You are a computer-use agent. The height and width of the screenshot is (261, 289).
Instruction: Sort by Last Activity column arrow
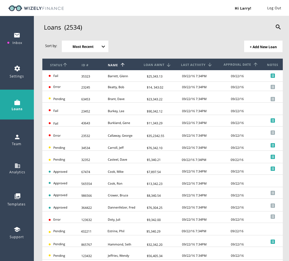(210, 65)
